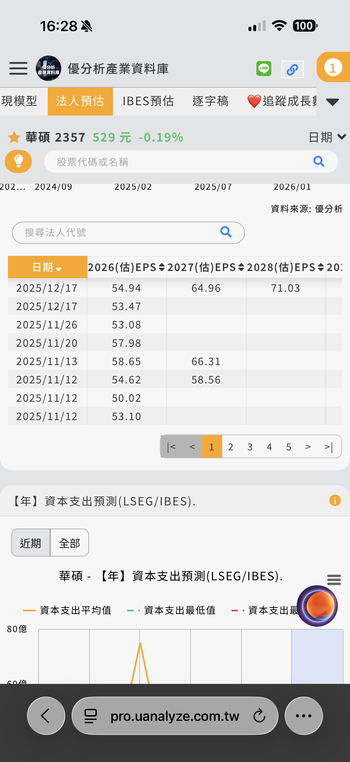Viewport: 350px width, 762px height.
Task: Open the 追蹤成長 tab with heart
Action: pos(282,101)
